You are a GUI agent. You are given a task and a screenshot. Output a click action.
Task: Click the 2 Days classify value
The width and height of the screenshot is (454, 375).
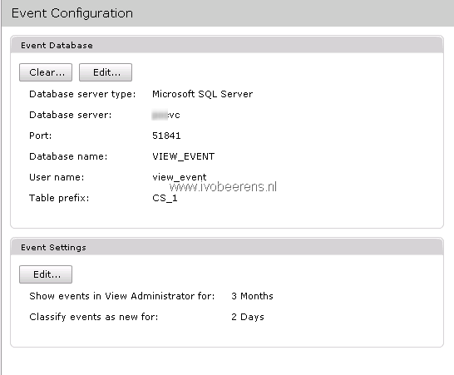click(x=248, y=317)
